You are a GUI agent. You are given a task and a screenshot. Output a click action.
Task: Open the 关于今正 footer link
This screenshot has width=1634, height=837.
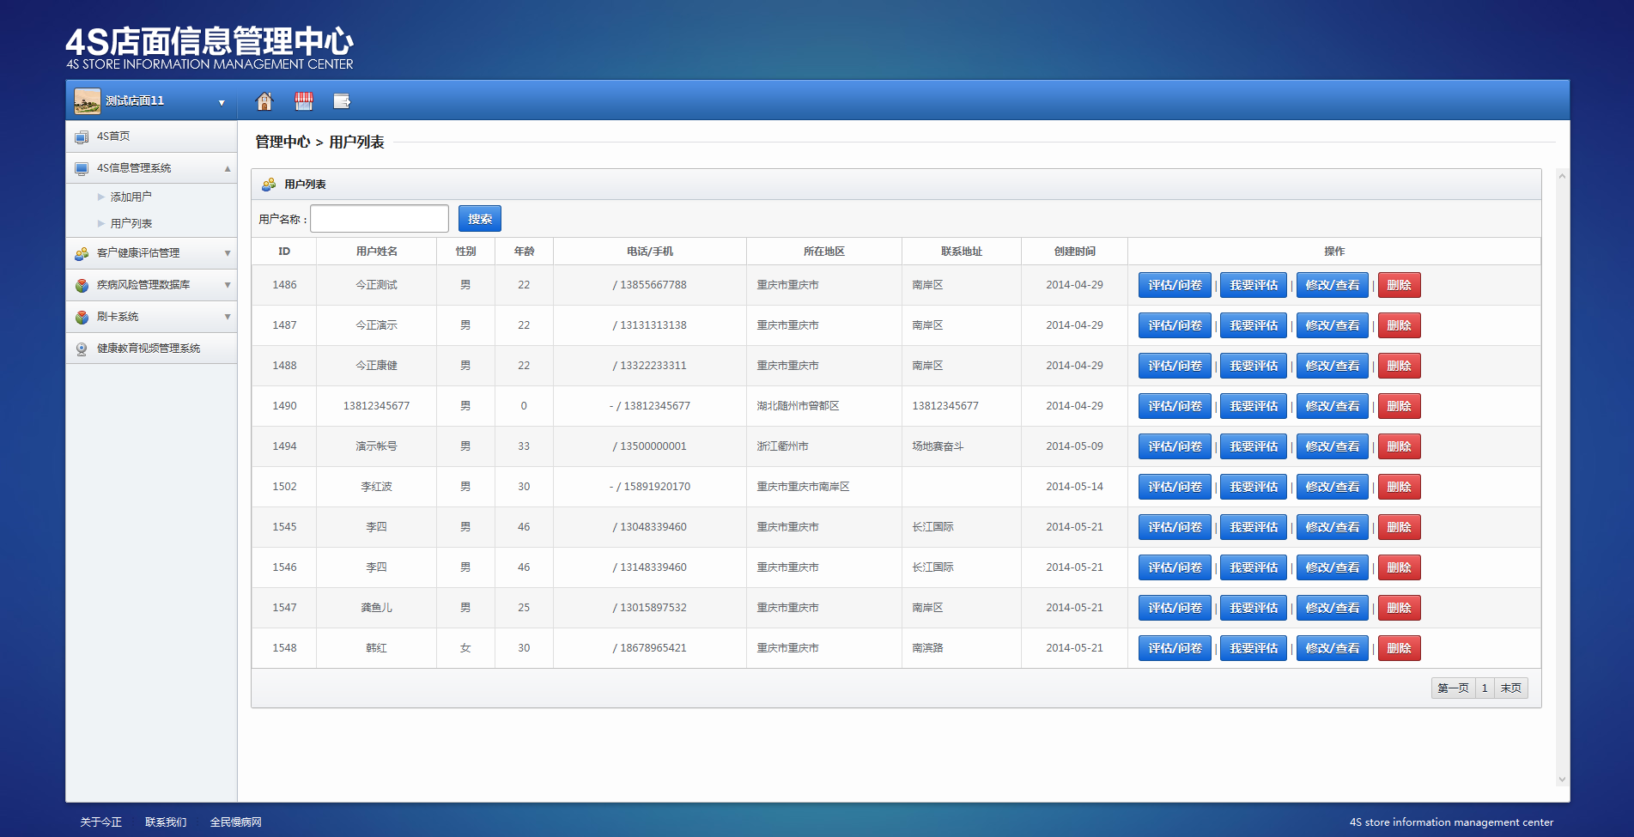[x=101, y=822]
